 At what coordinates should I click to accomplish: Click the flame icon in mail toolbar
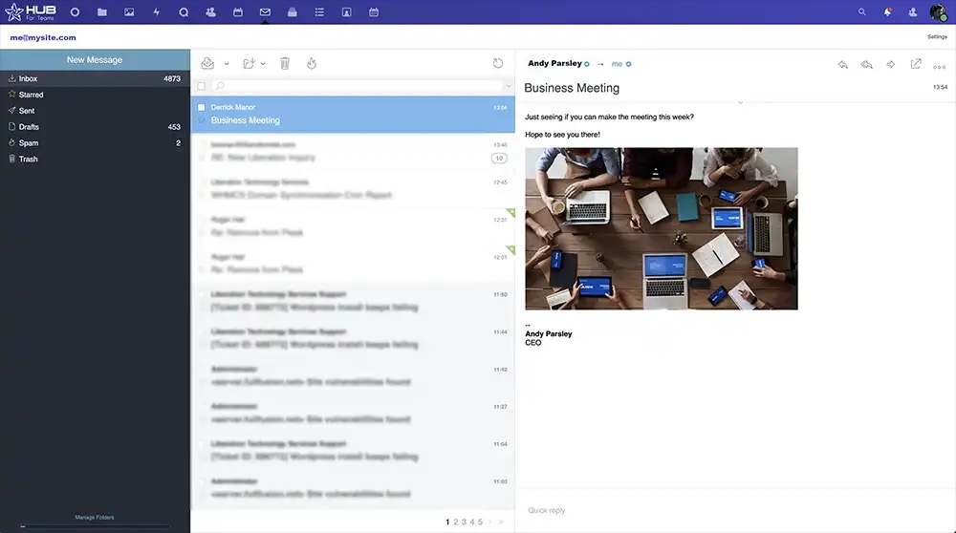coord(312,64)
